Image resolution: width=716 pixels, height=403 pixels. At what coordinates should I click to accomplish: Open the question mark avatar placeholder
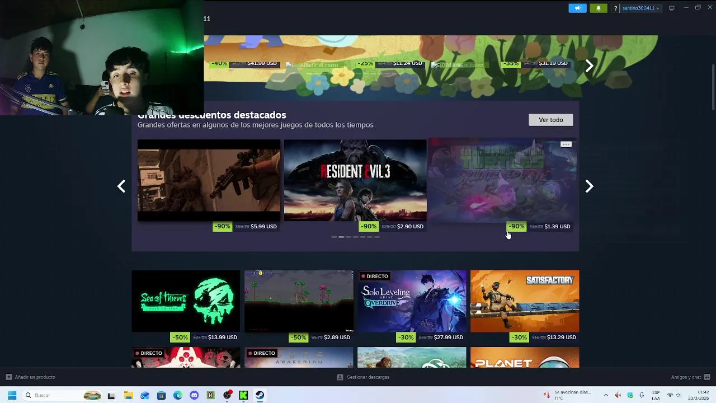point(615,8)
